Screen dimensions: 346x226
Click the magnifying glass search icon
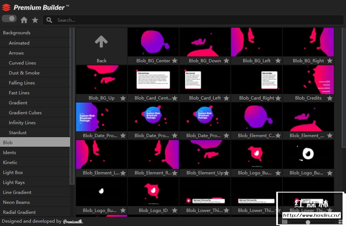tap(49, 20)
